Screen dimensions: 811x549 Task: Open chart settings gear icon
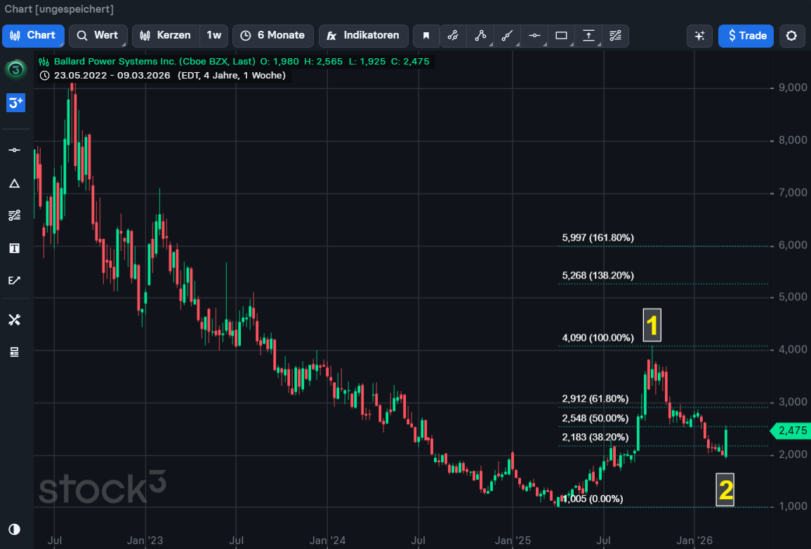click(791, 36)
